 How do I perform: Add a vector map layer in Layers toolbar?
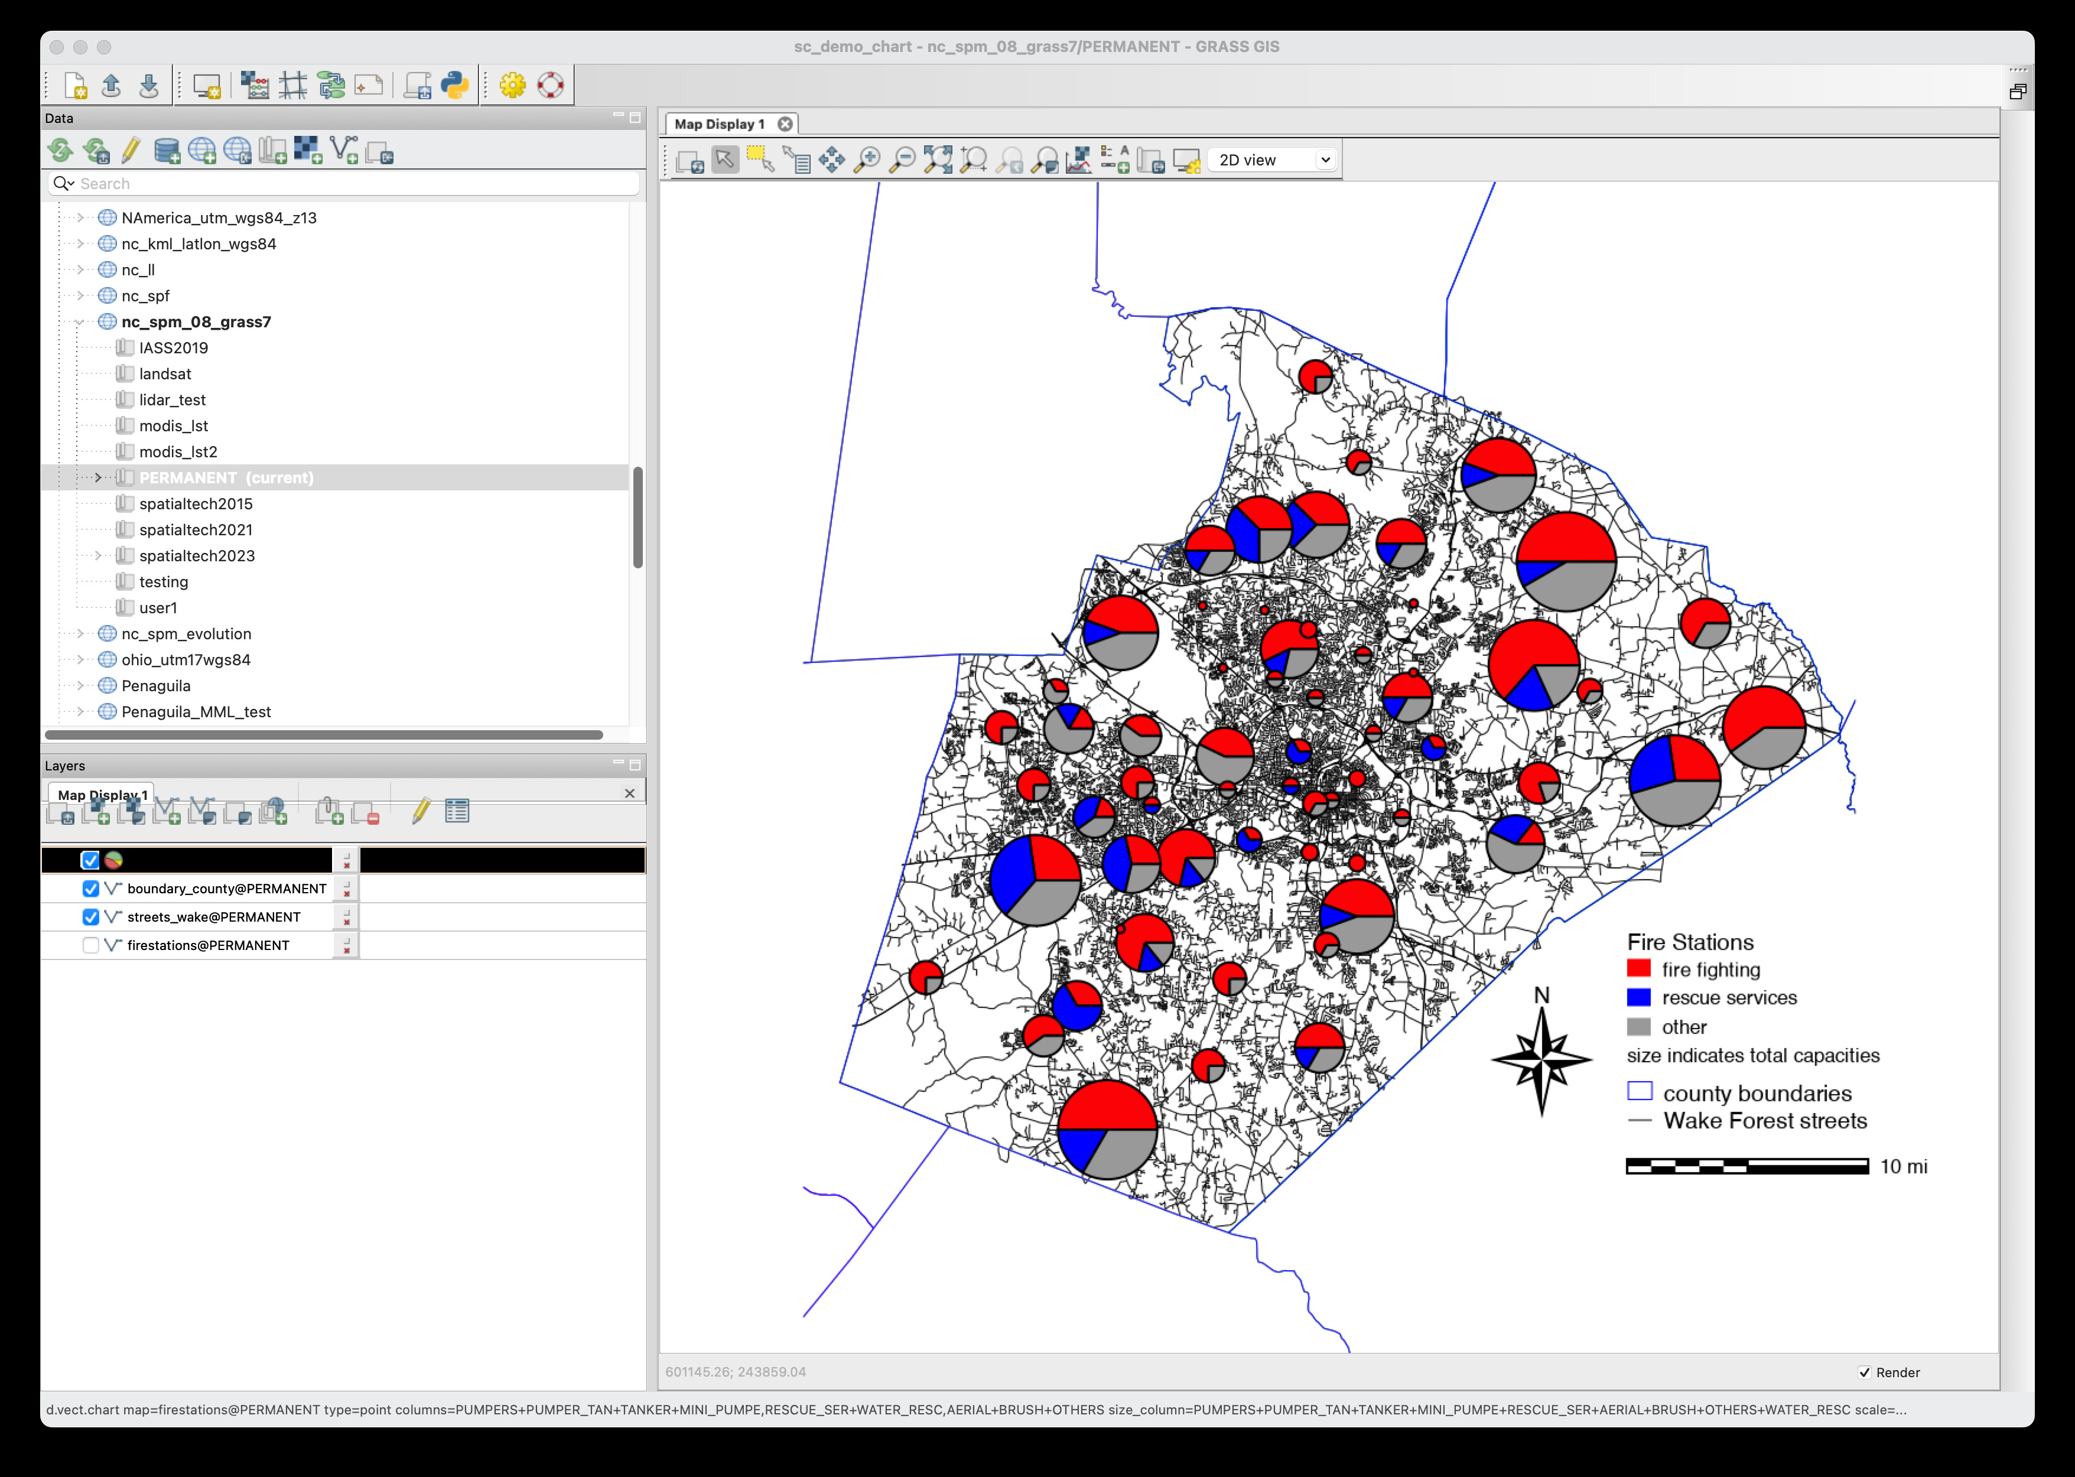pyautogui.click(x=167, y=811)
